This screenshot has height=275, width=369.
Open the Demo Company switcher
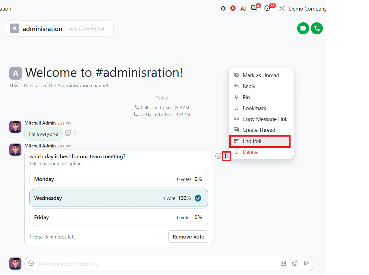coord(307,9)
